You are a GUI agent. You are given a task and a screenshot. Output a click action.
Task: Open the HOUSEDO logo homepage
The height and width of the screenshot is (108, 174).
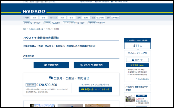tap(34, 12)
